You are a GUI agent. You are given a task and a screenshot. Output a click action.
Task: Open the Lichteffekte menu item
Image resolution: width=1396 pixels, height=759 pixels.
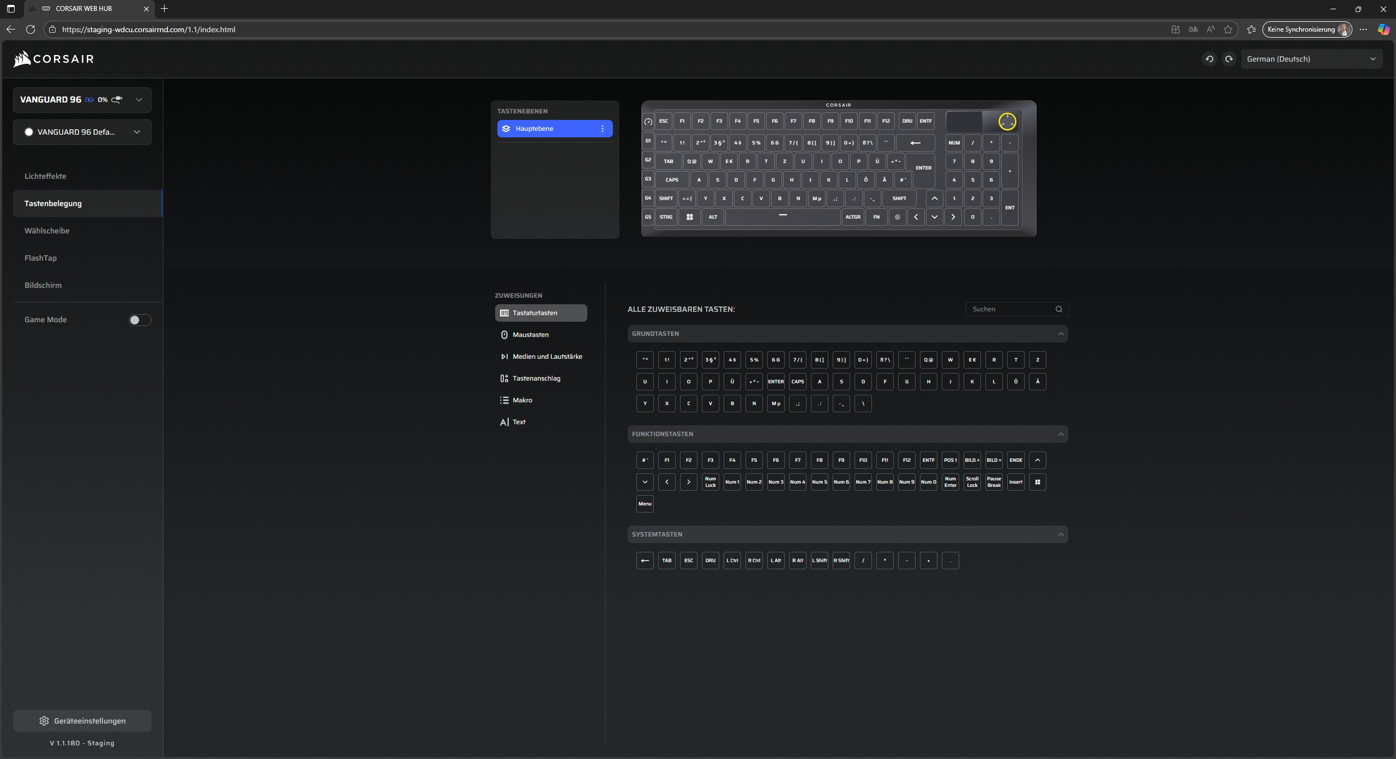tap(45, 176)
